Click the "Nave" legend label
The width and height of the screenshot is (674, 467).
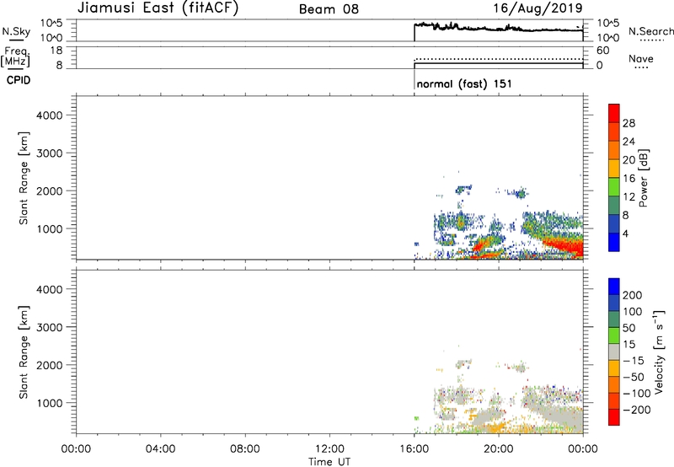[641, 58]
